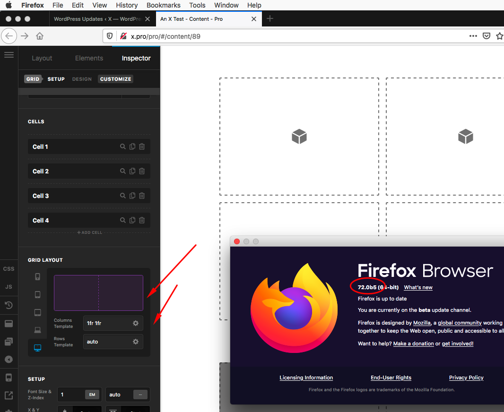Select the first grid cell placeholder on canvas

pos(299,137)
